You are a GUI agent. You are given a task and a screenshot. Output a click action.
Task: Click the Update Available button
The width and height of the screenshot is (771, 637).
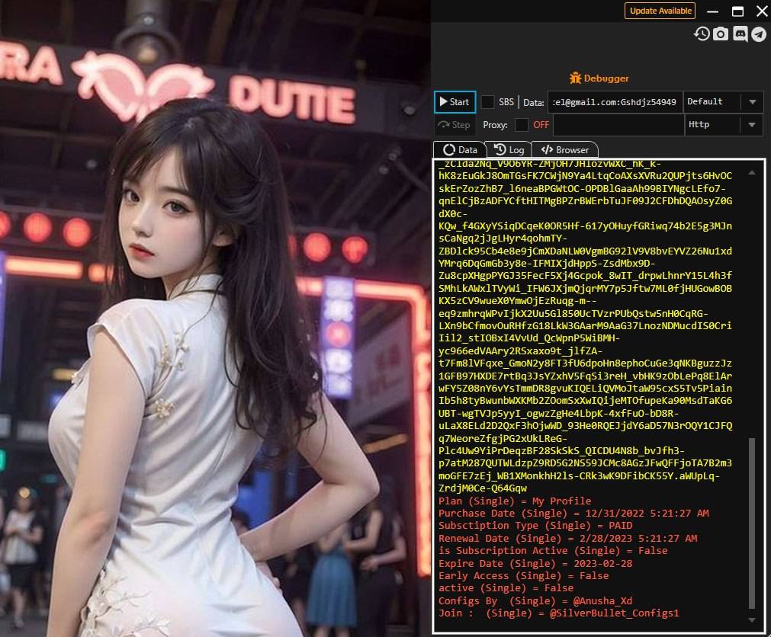(x=660, y=11)
